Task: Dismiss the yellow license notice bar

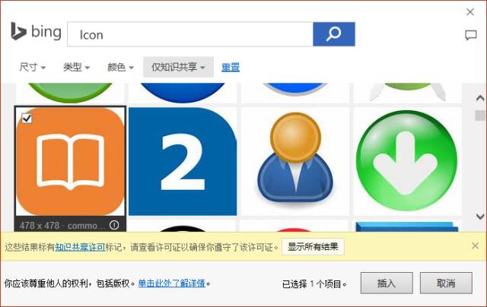Action: tap(475, 245)
